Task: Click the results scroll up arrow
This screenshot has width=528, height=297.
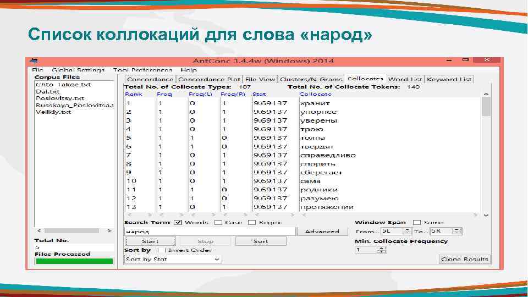Action: pyautogui.click(x=486, y=94)
